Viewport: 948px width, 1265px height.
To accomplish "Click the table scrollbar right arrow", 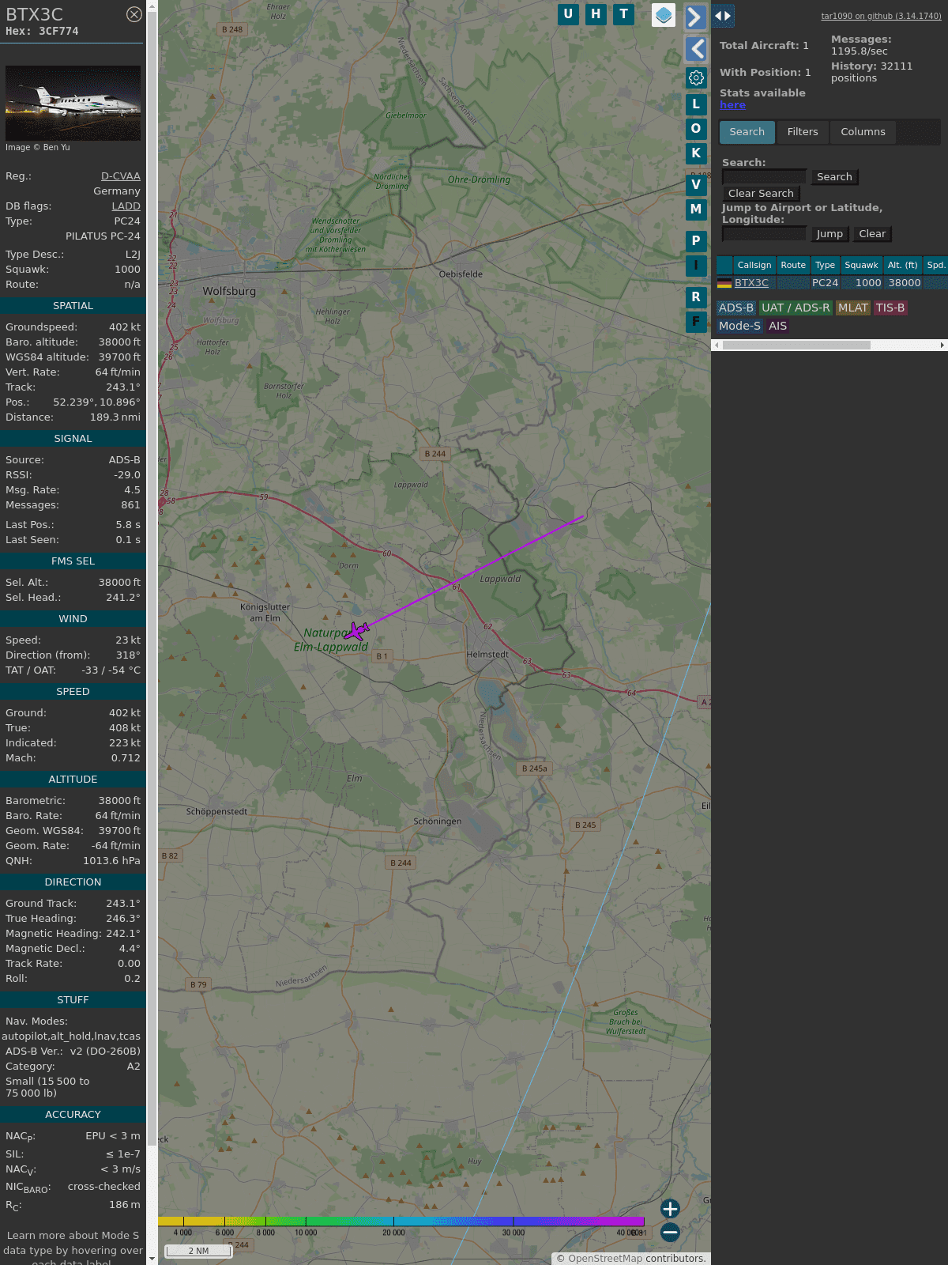I will pyautogui.click(x=942, y=345).
